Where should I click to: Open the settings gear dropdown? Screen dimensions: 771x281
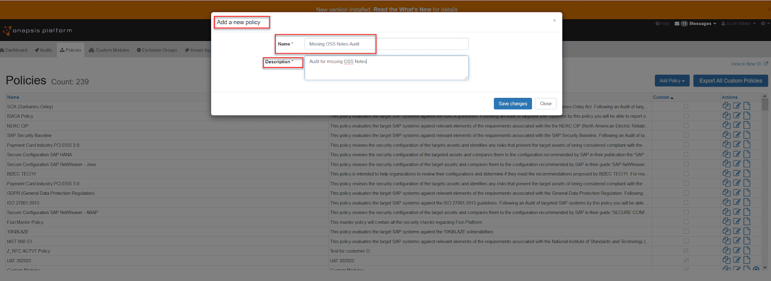765,24
